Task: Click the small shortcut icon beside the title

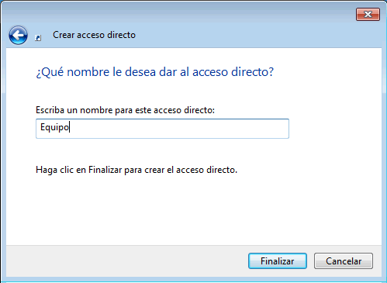Action: tap(38, 38)
